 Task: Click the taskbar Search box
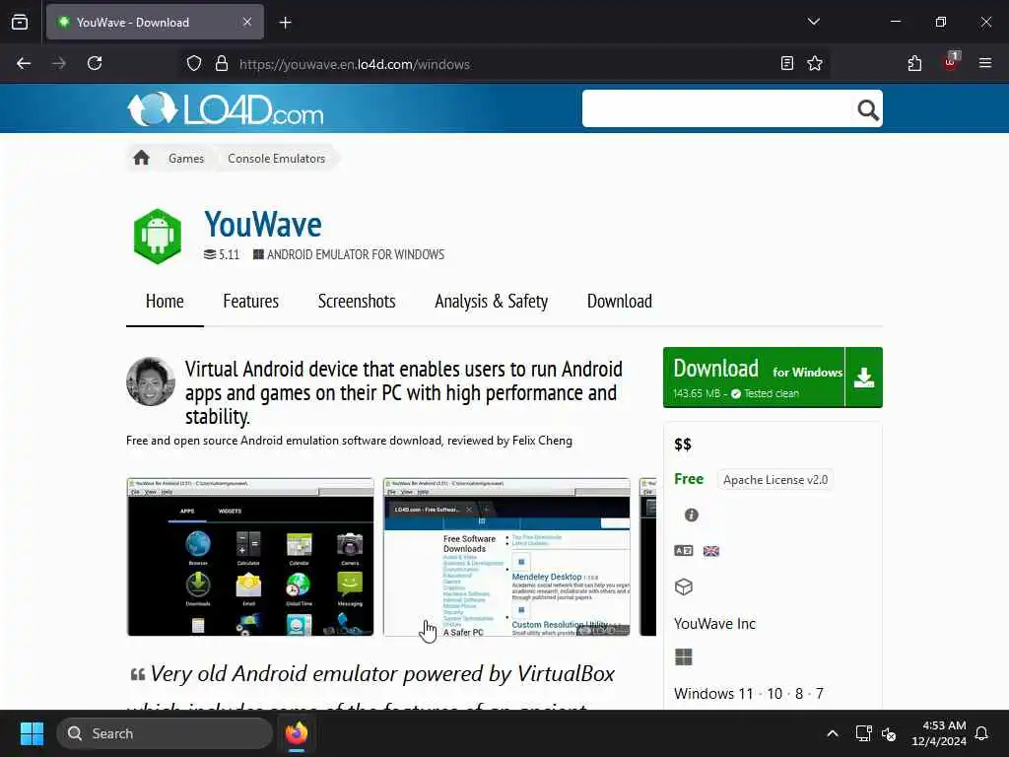165,733
